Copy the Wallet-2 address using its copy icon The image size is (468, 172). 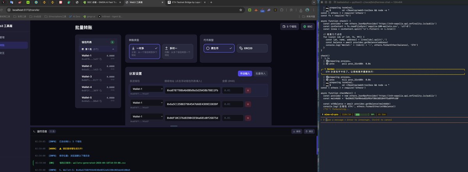click(x=101, y=70)
